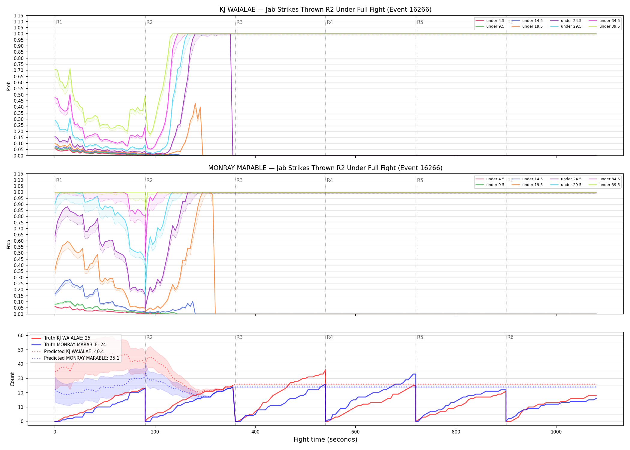The width and height of the screenshot is (630, 450).
Task: Click 'under 39.5' legend entry in the top chart
Action: (604, 26)
